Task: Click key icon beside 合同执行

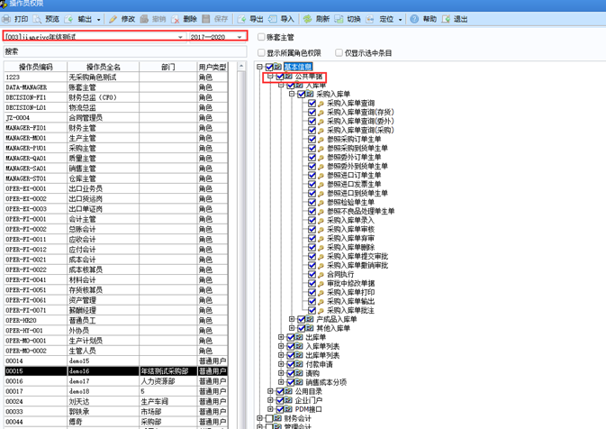Action: [x=321, y=275]
